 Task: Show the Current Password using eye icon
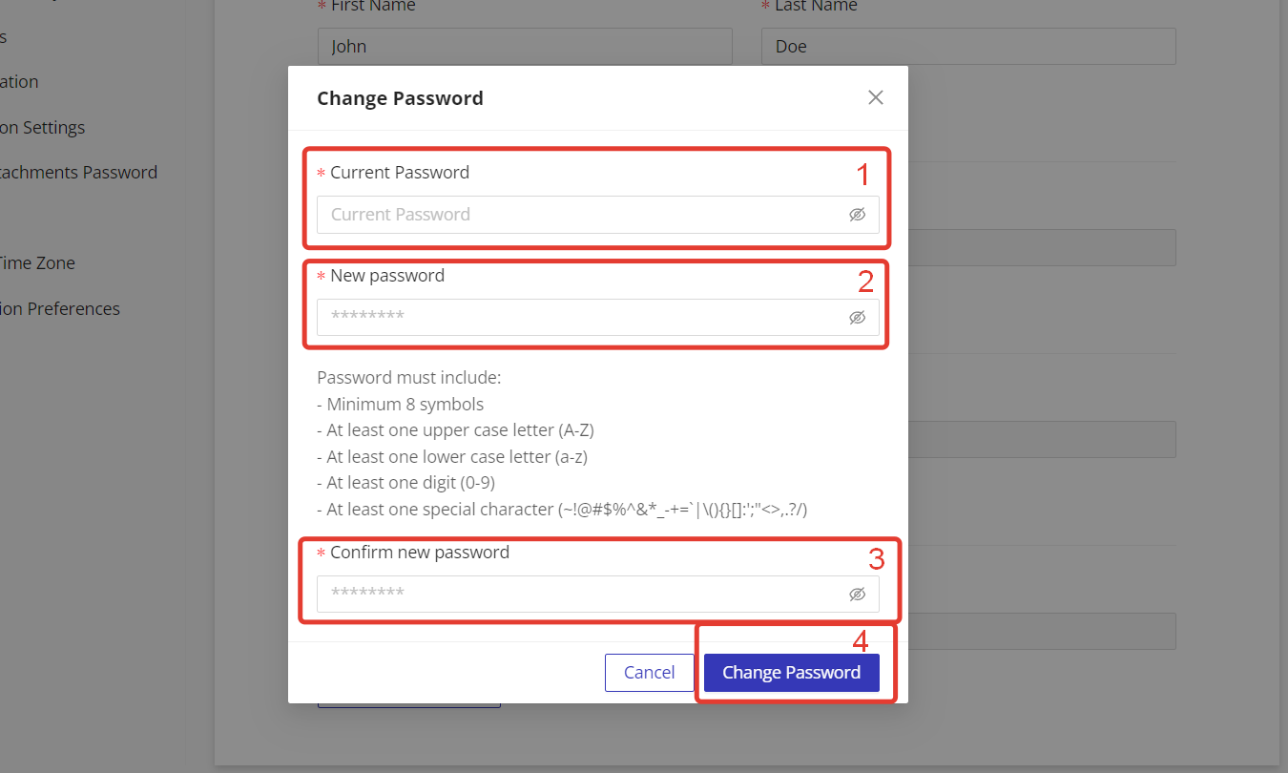857,215
